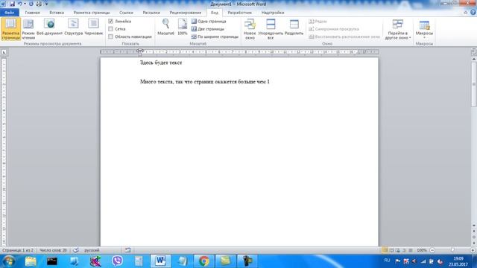
Task: Click the 'Число слов' word count in status bar
Action: [x=53, y=250]
